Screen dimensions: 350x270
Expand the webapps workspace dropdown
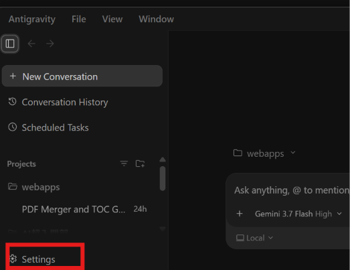click(264, 153)
